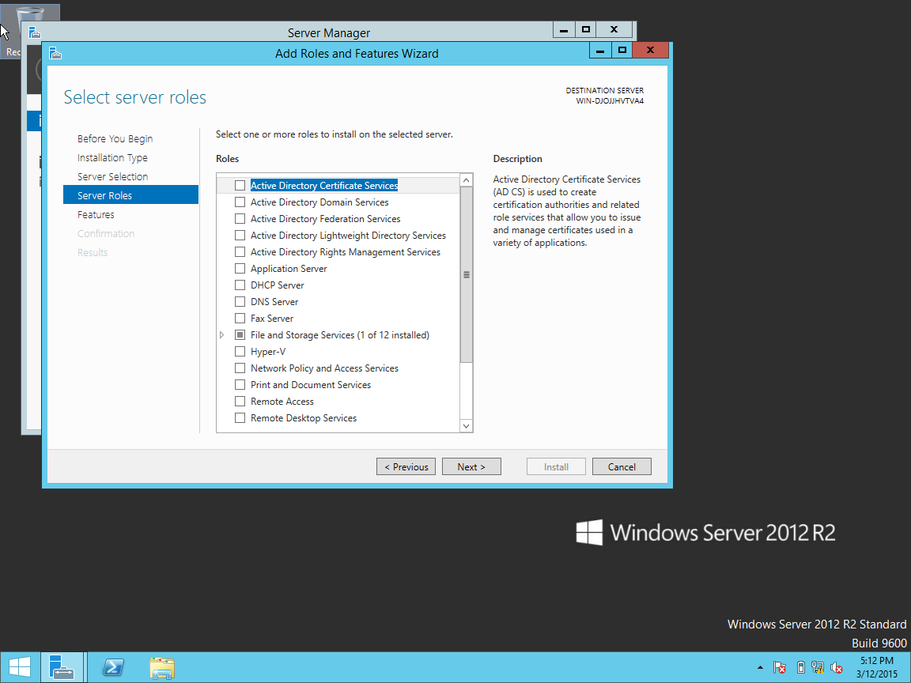
Task: Select the DNS Server checkbox
Action: pyautogui.click(x=240, y=302)
